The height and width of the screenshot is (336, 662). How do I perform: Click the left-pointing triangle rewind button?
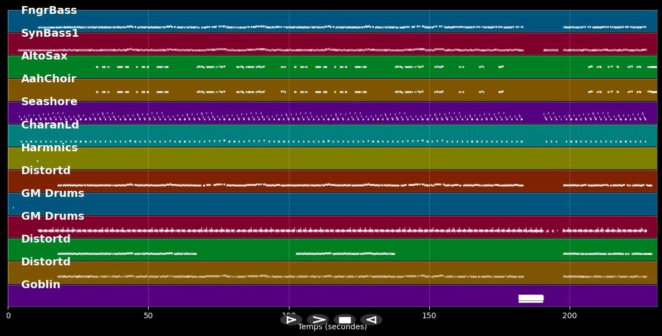click(x=371, y=320)
